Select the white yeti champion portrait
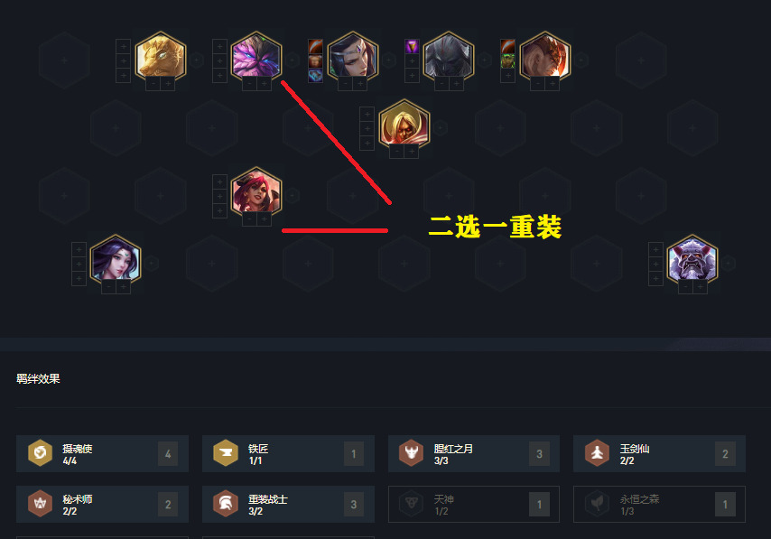 pos(692,259)
